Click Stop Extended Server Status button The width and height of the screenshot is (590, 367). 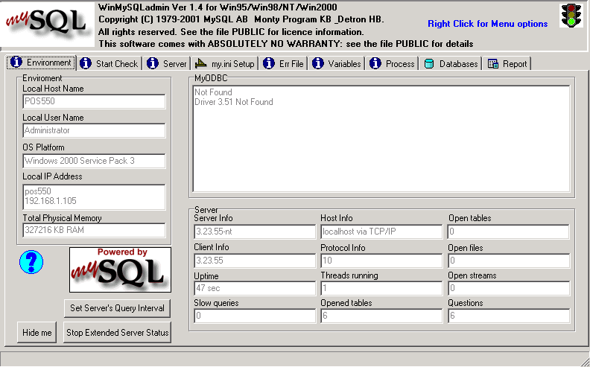(117, 333)
